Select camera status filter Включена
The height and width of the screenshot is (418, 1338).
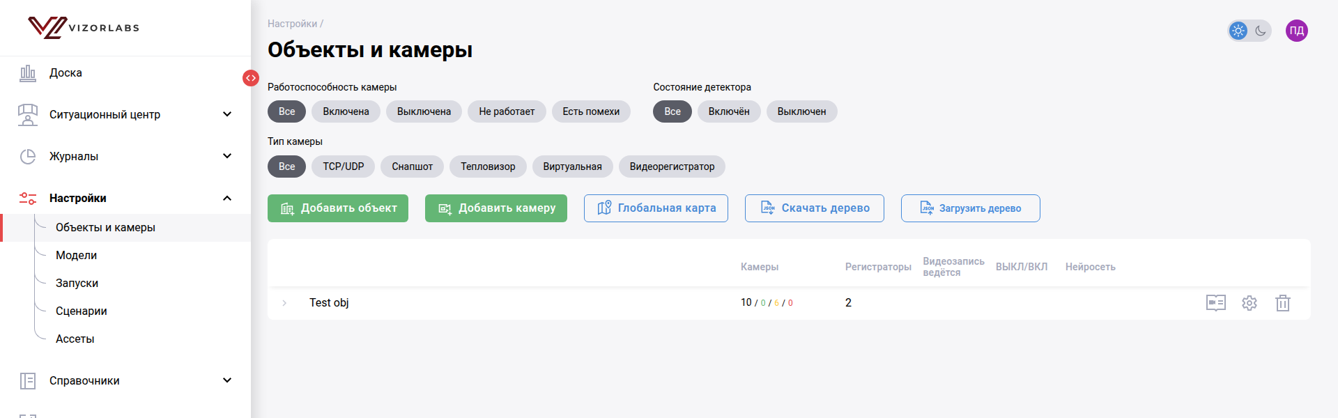coord(346,111)
